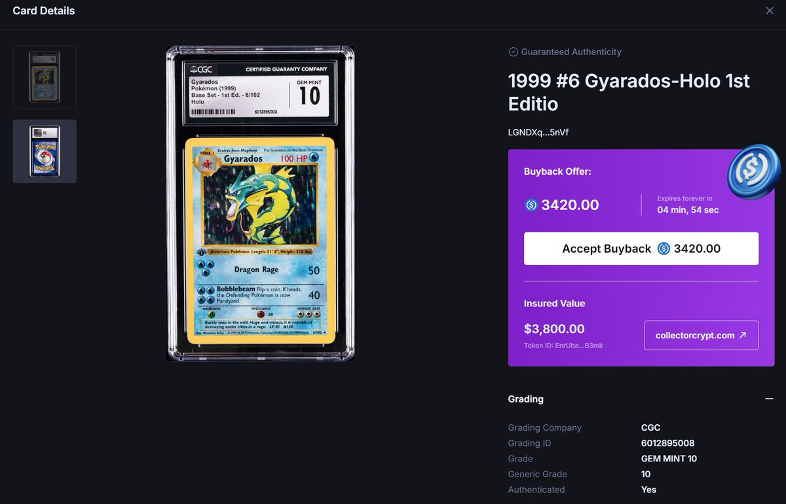Close the Card Details modal
The width and height of the screenshot is (786, 504).
[770, 10]
